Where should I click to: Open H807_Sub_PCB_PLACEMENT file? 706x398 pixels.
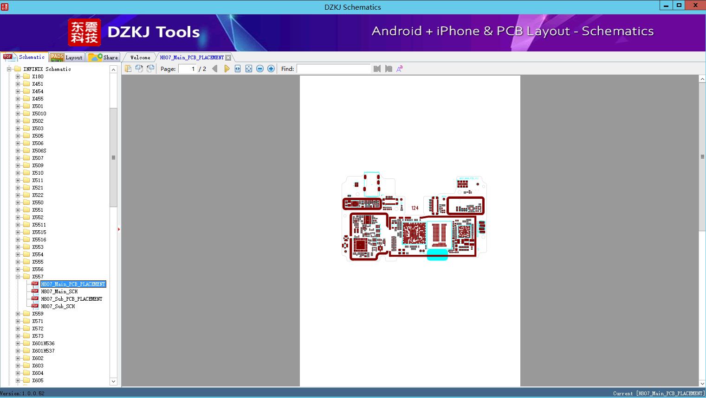pos(71,299)
